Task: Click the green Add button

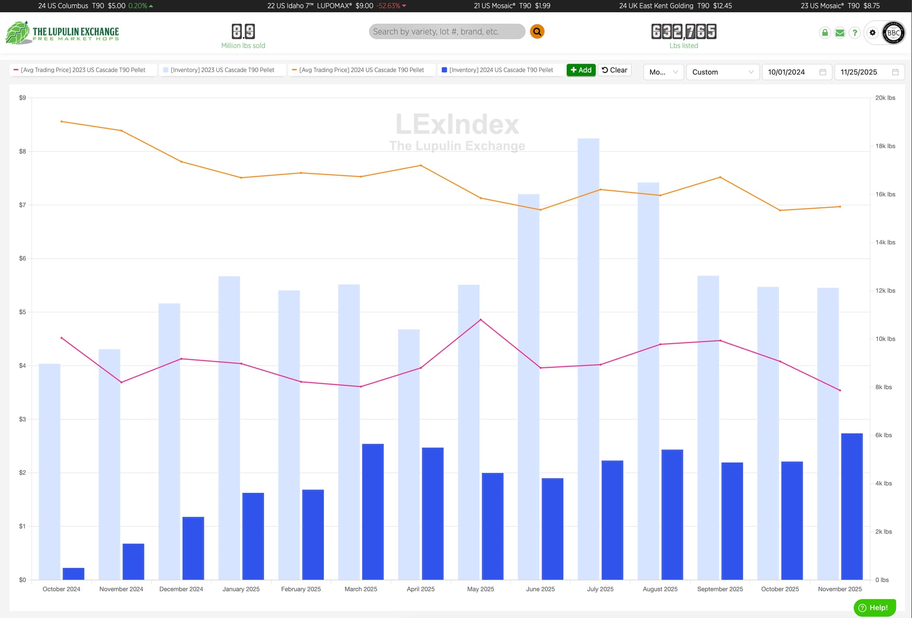Action: tap(580, 70)
